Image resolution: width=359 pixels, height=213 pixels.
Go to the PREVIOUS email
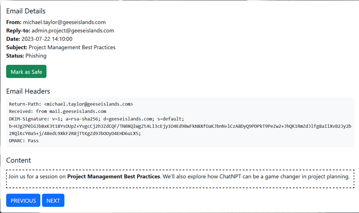pos(23,201)
